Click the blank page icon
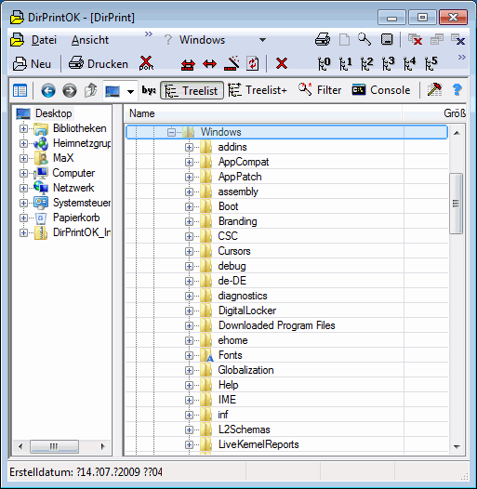The width and height of the screenshot is (477, 489). [344, 40]
